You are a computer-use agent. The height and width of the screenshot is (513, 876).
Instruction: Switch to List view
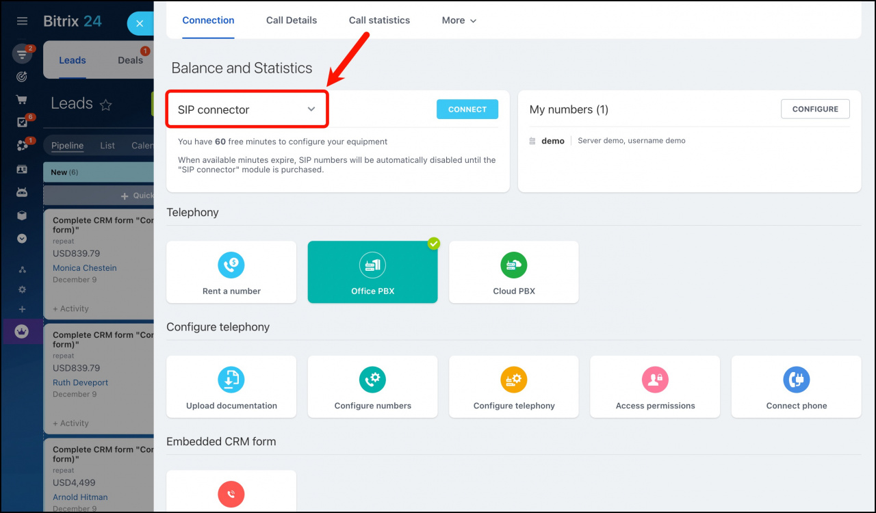click(x=107, y=146)
